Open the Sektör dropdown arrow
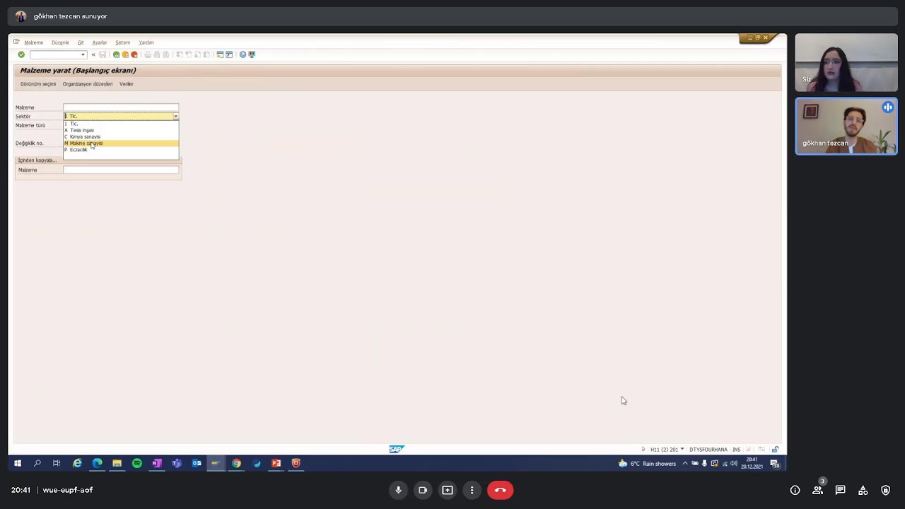The height and width of the screenshot is (509, 905). click(x=175, y=116)
